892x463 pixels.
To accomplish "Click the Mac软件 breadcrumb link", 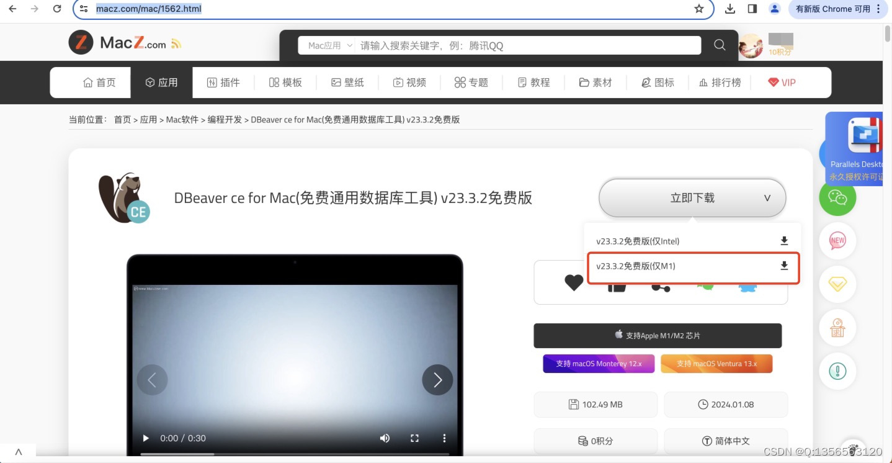I will 182,120.
